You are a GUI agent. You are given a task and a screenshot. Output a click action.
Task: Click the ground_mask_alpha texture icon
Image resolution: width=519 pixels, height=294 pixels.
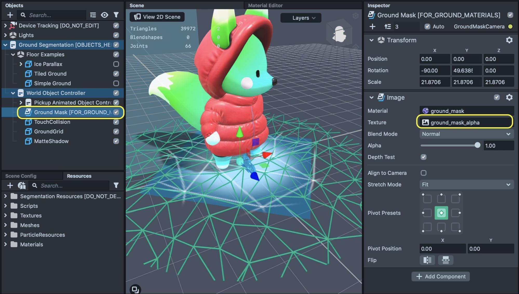click(425, 122)
